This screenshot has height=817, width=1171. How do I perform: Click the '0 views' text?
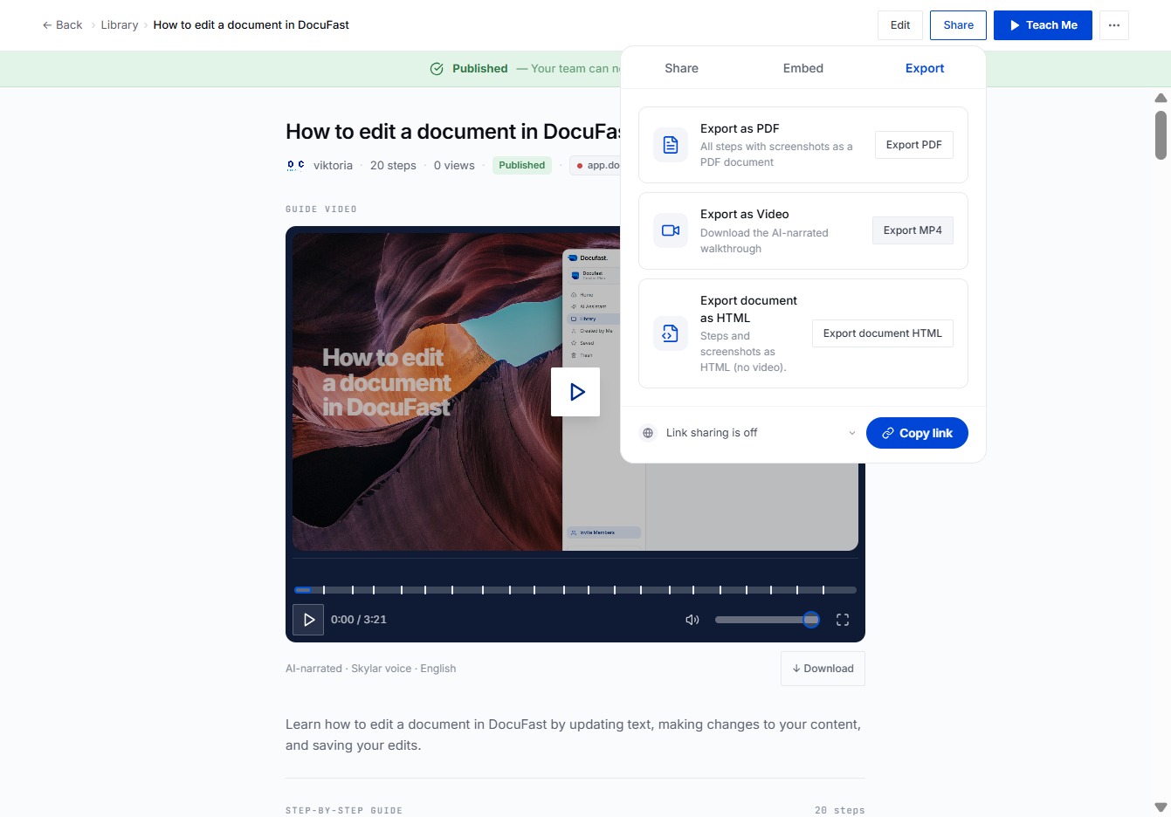pos(454,165)
